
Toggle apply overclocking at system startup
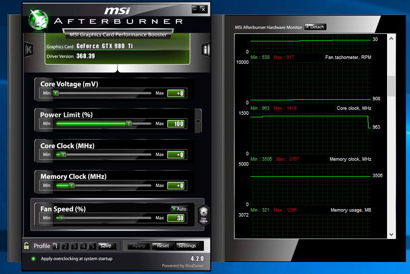point(33,259)
